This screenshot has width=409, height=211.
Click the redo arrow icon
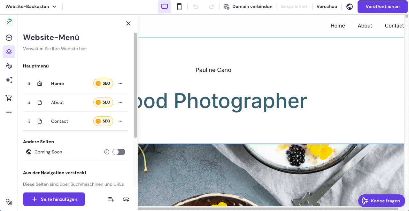point(211,7)
